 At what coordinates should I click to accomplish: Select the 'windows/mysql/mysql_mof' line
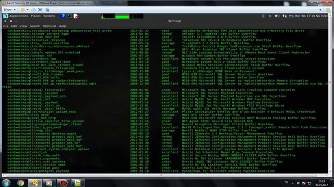(29, 99)
